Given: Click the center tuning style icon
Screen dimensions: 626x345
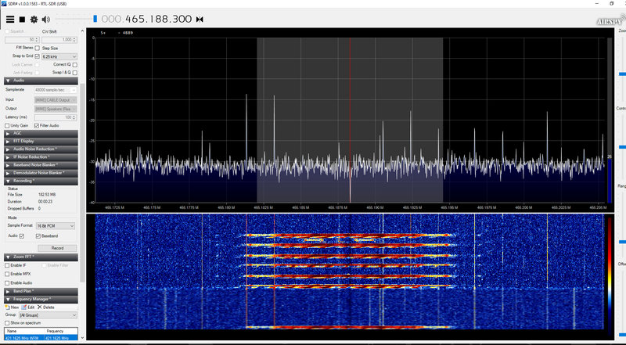Looking at the screenshot, I should 200,19.
